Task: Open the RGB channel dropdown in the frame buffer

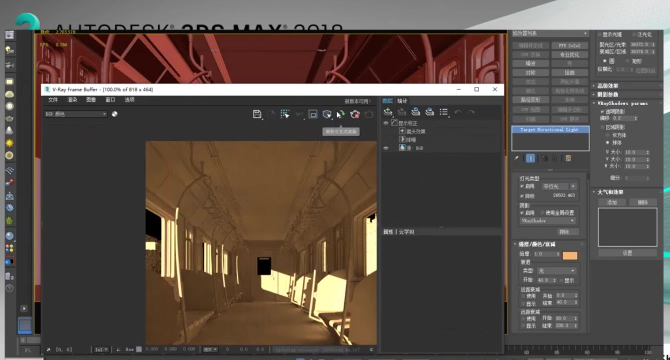Action: [75, 113]
